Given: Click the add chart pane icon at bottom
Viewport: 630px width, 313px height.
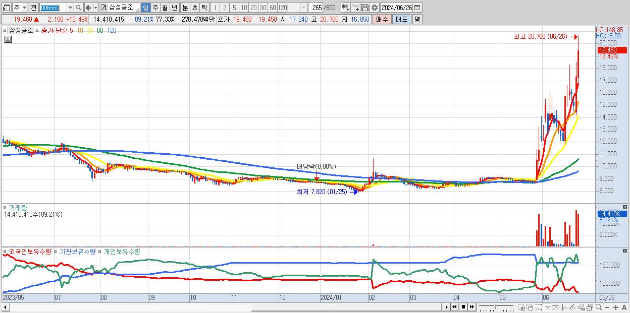Looking at the screenshot, I should [521, 307].
